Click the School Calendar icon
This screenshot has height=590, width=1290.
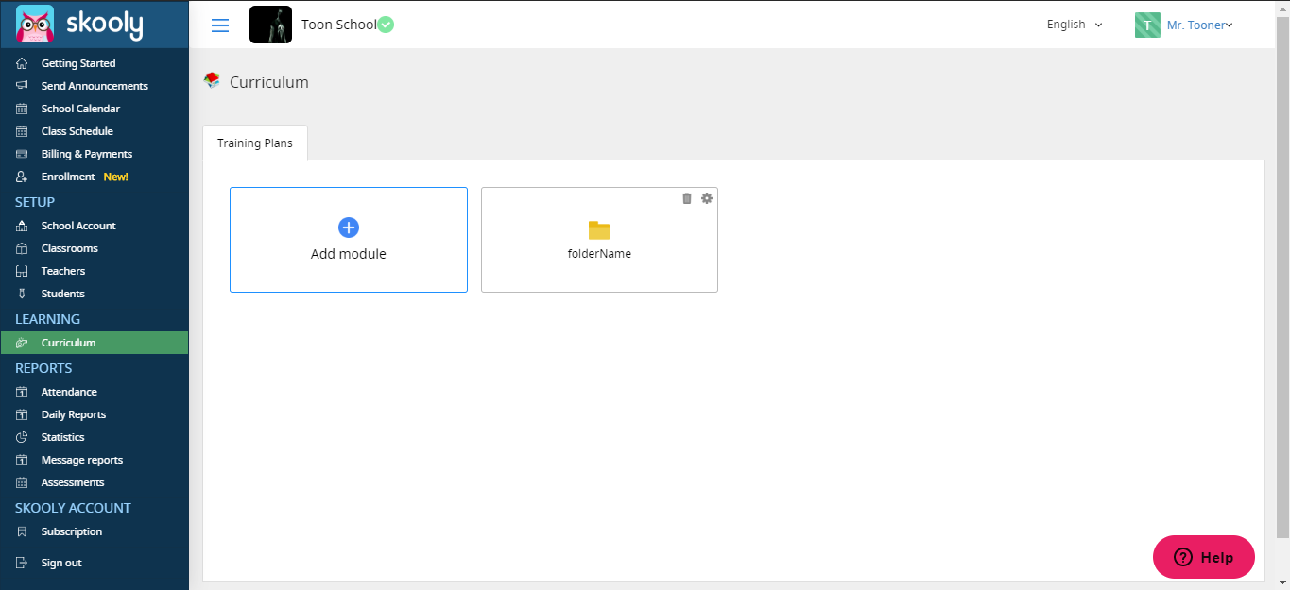22,109
